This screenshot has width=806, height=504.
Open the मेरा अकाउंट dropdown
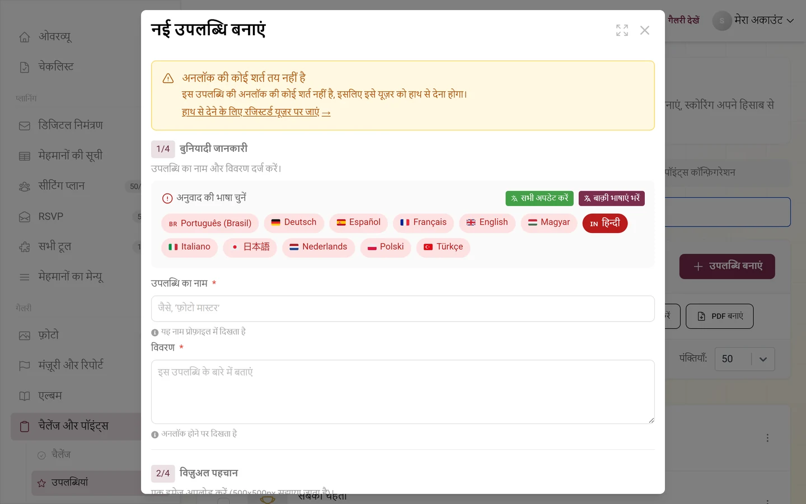(x=753, y=21)
